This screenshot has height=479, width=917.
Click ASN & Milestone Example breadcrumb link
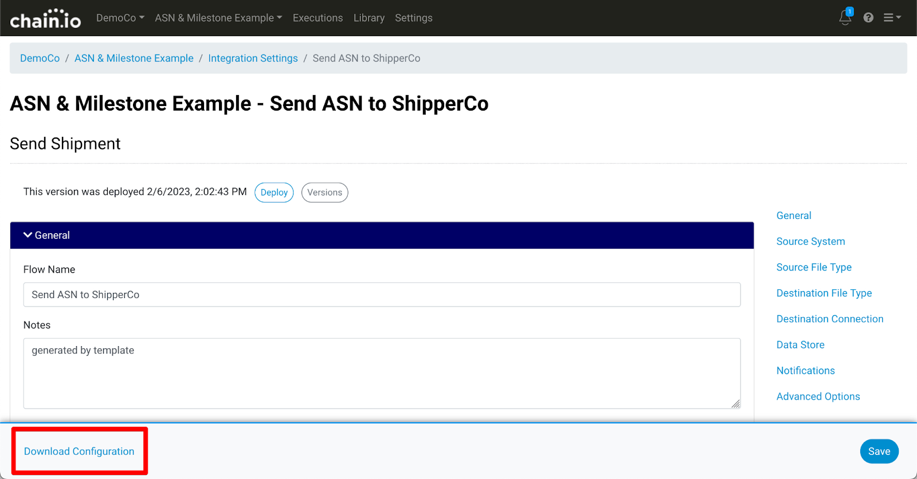134,58
